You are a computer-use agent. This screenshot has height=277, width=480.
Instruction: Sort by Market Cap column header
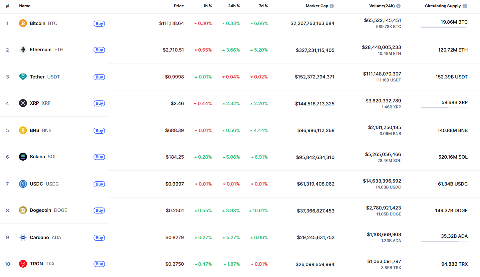point(317,6)
